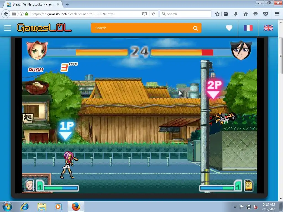Open the Windows Start menu

(x=7, y=206)
